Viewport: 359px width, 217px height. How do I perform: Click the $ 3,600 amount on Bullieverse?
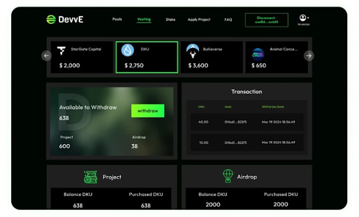click(199, 65)
